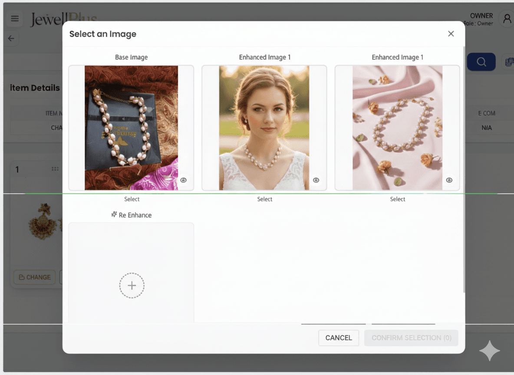
Task: Click the plus icon to add an image
Action: [x=132, y=285]
